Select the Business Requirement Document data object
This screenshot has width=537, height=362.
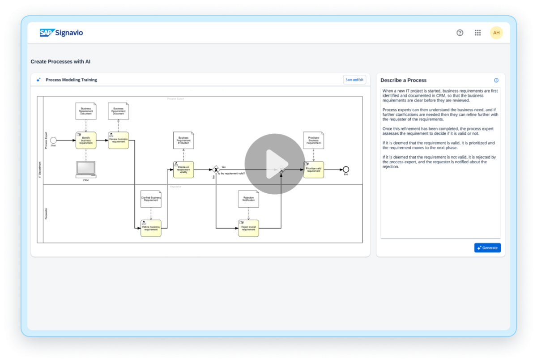(85, 111)
